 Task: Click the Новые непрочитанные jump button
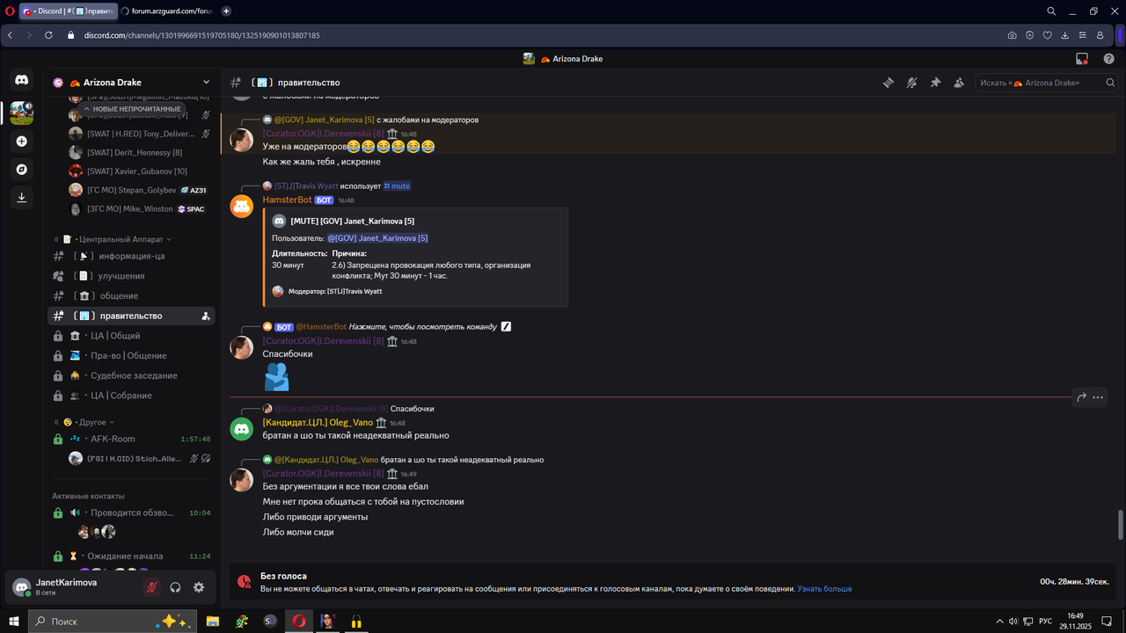(x=132, y=109)
